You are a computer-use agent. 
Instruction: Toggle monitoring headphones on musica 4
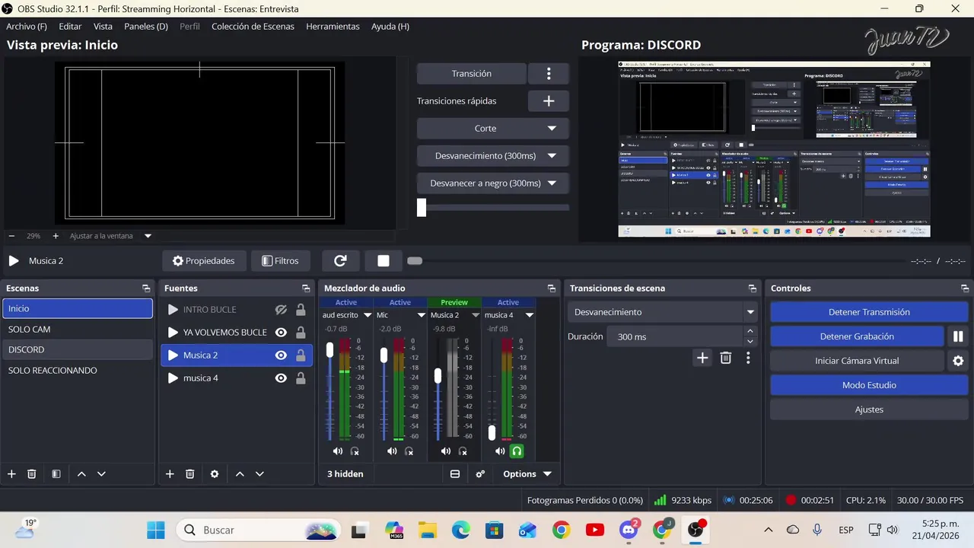(517, 451)
